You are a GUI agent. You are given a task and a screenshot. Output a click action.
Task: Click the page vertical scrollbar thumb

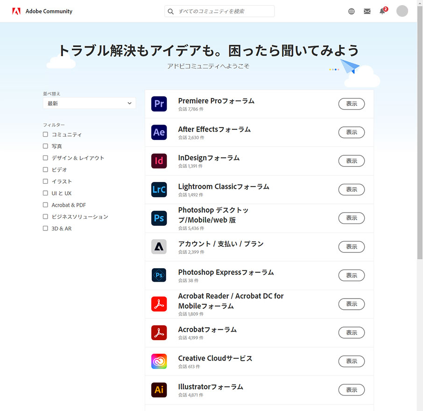tap(420, 132)
